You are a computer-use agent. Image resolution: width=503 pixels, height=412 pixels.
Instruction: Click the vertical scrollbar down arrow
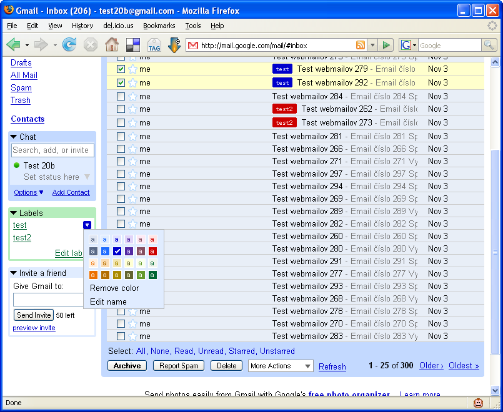(x=495, y=390)
